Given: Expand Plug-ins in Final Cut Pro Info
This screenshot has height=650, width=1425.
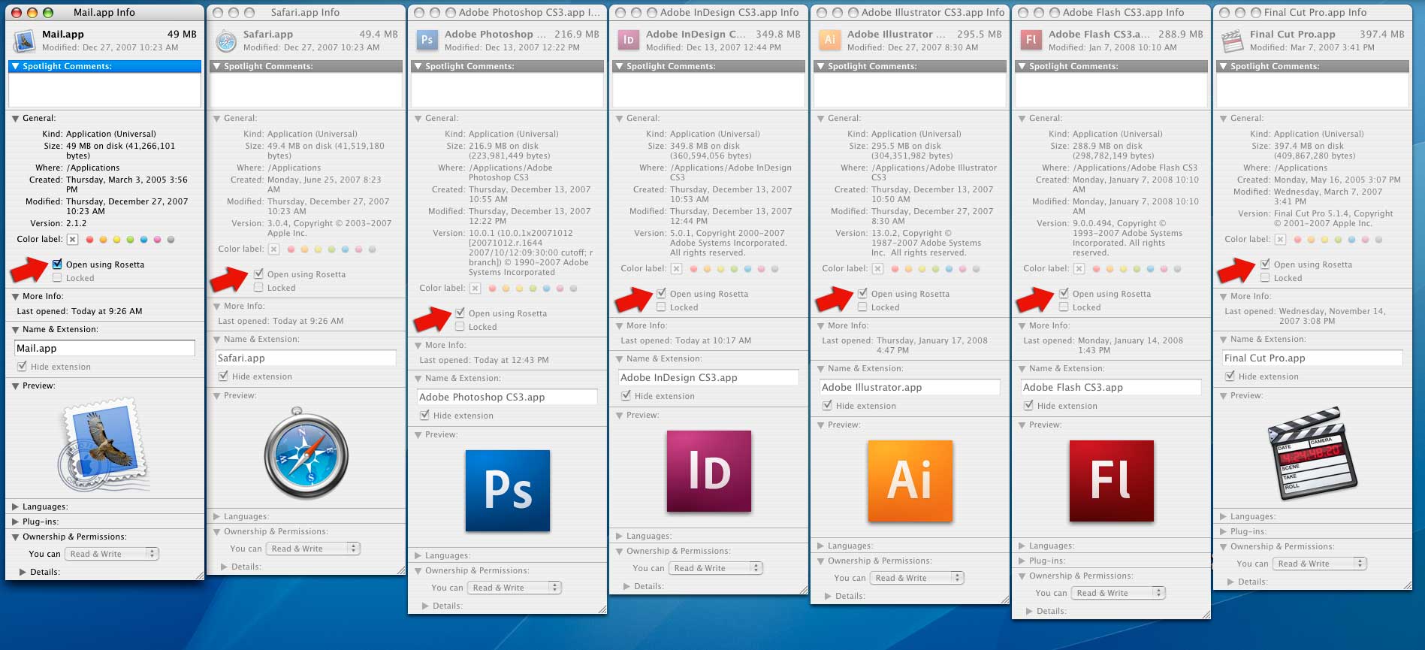Looking at the screenshot, I should (x=1224, y=531).
